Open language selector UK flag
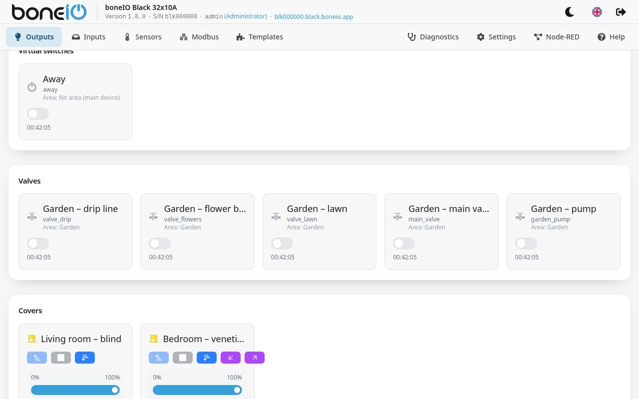The width and height of the screenshot is (639, 399). (597, 12)
